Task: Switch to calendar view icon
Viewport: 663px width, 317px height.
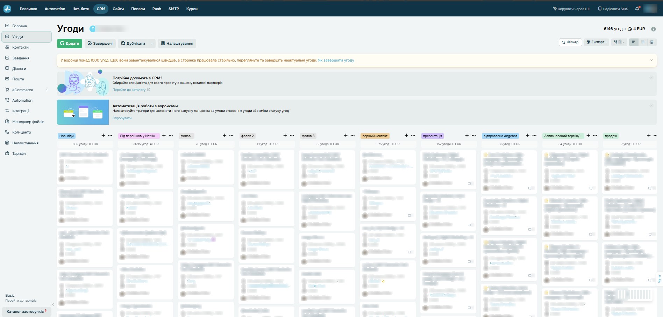Action: [651, 42]
